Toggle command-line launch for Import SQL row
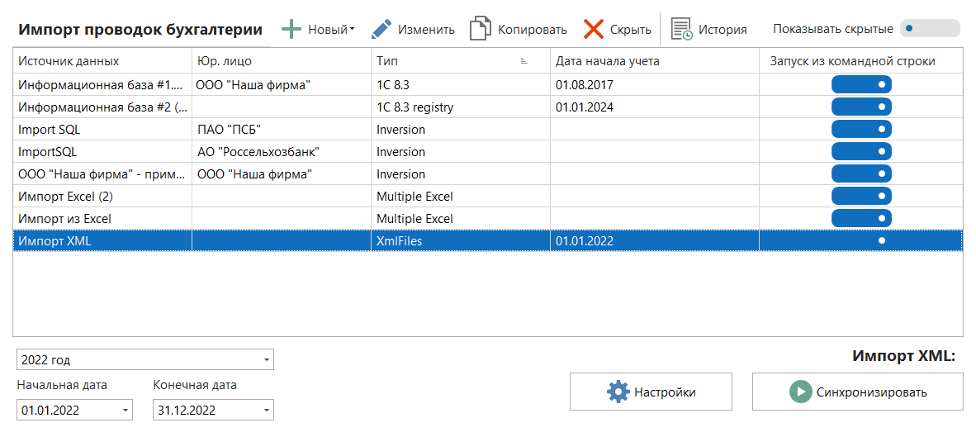Viewport: 976px width, 437px height. click(861, 129)
